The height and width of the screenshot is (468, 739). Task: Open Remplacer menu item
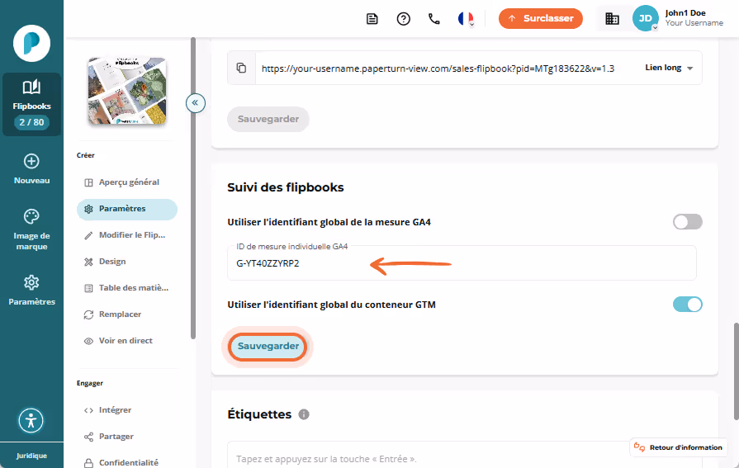tap(127, 314)
